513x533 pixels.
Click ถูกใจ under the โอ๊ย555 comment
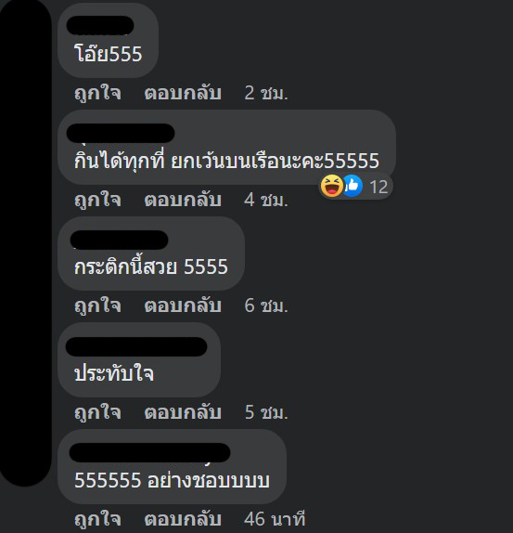click(97, 93)
